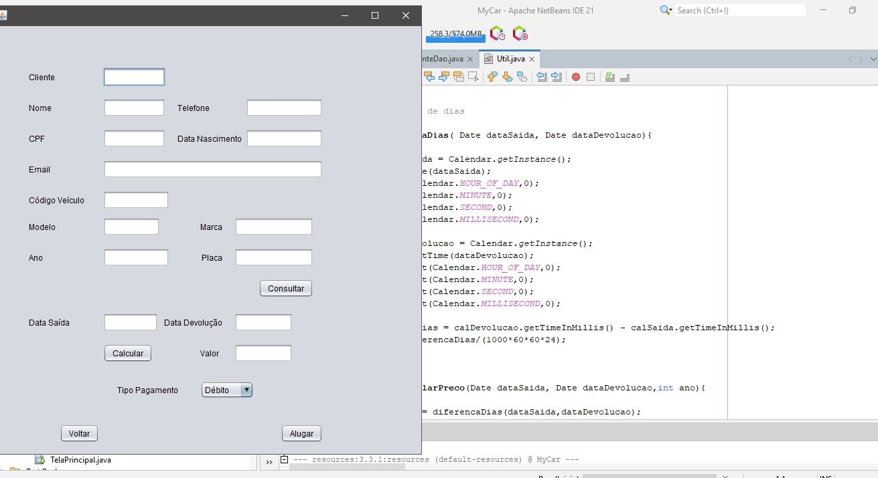Click the Uncomment lines icon
Screen dimensions: 878x478
coord(625,77)
